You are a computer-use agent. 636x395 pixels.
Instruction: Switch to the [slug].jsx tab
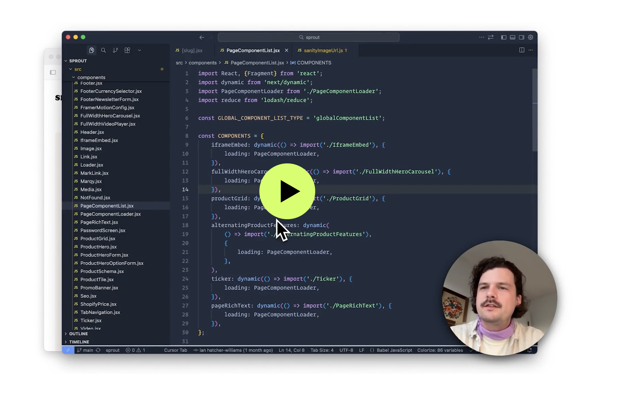pyautogui.click(x=192, y=50)
